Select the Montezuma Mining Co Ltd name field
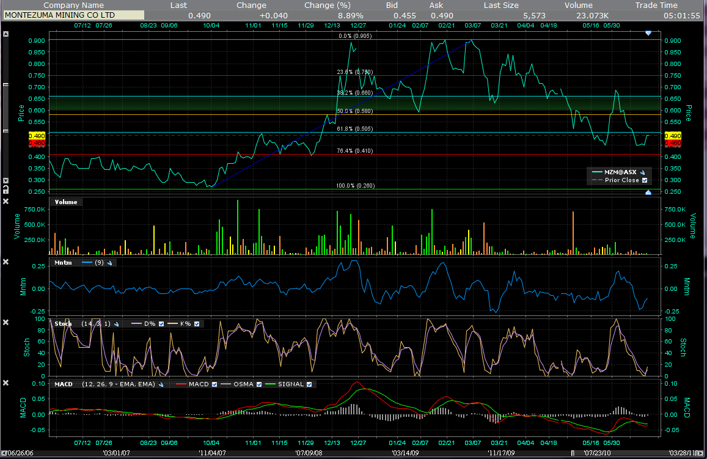The width and height of the screenshot is (707, 459). coord(74,15)
